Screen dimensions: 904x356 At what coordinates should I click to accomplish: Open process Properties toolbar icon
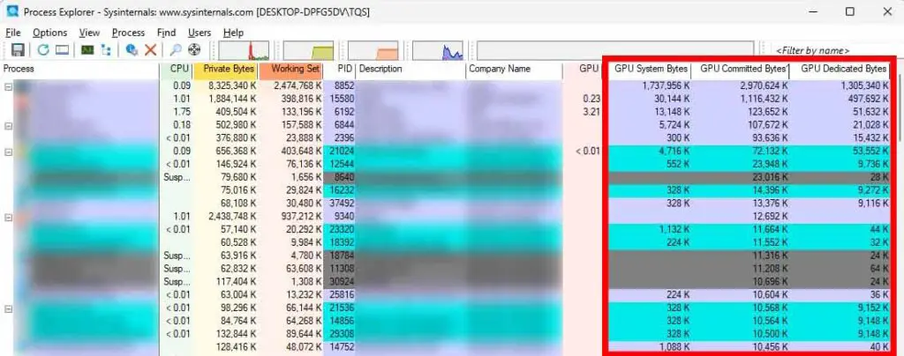[x=132, y=50]
